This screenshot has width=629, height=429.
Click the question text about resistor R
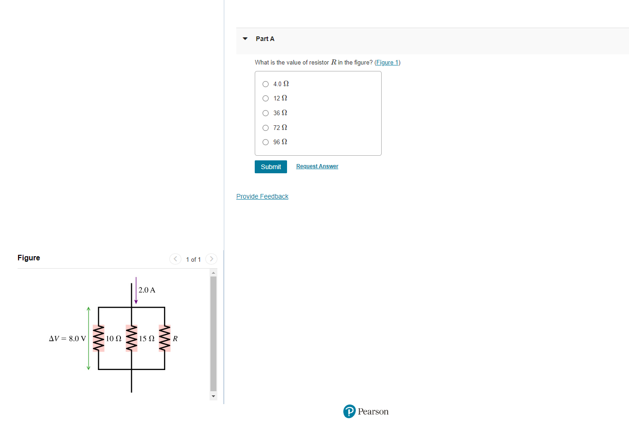328,63
